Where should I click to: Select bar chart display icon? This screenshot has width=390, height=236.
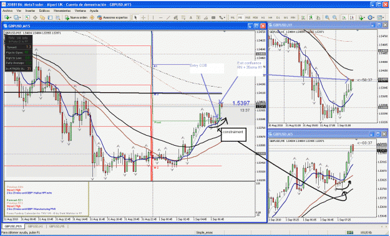point(303,17)
